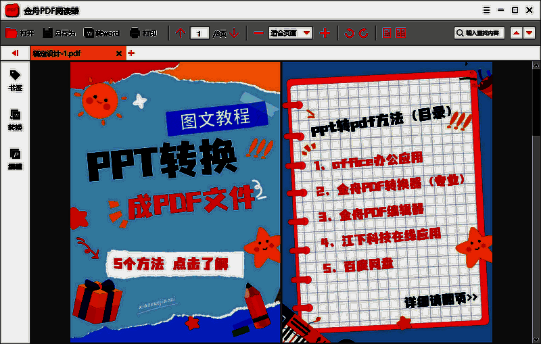Zoom in with the red plus icon

[x=325, y=33]
